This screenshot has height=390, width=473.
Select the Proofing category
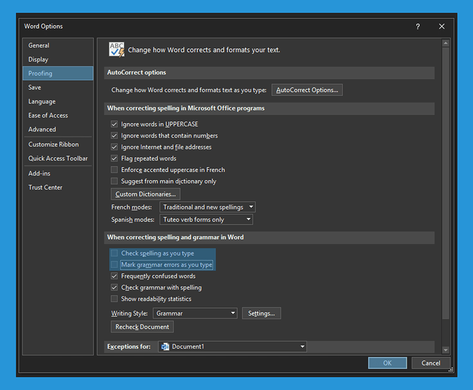point(58,73)
